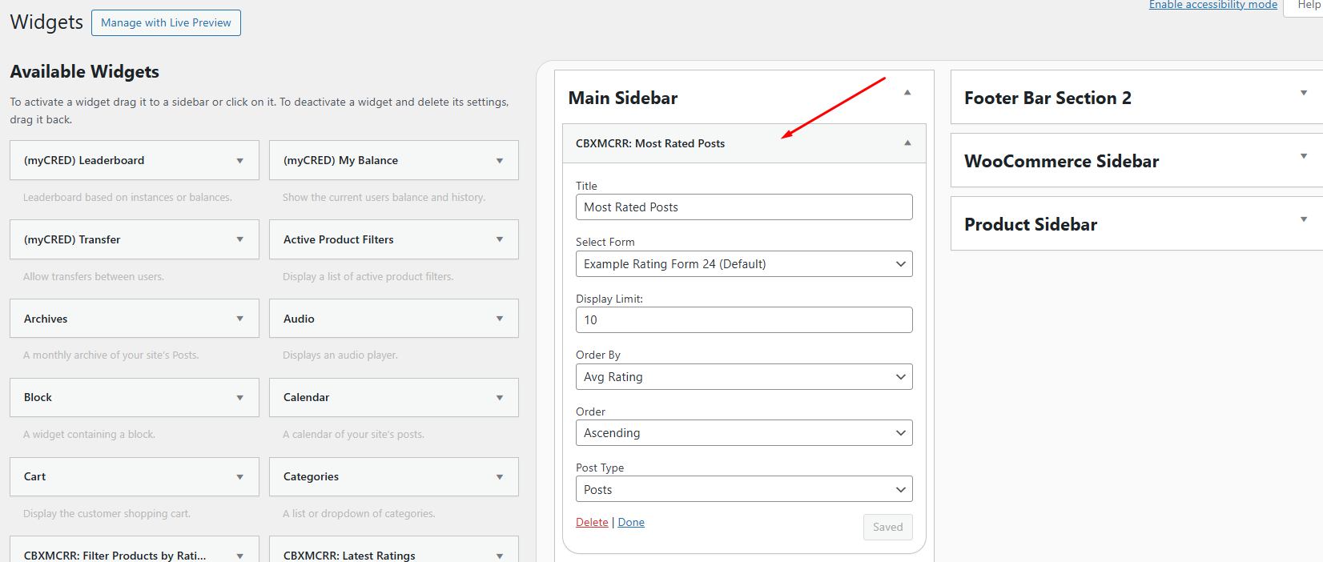Open the Select Form dropdown

[743, 264]
